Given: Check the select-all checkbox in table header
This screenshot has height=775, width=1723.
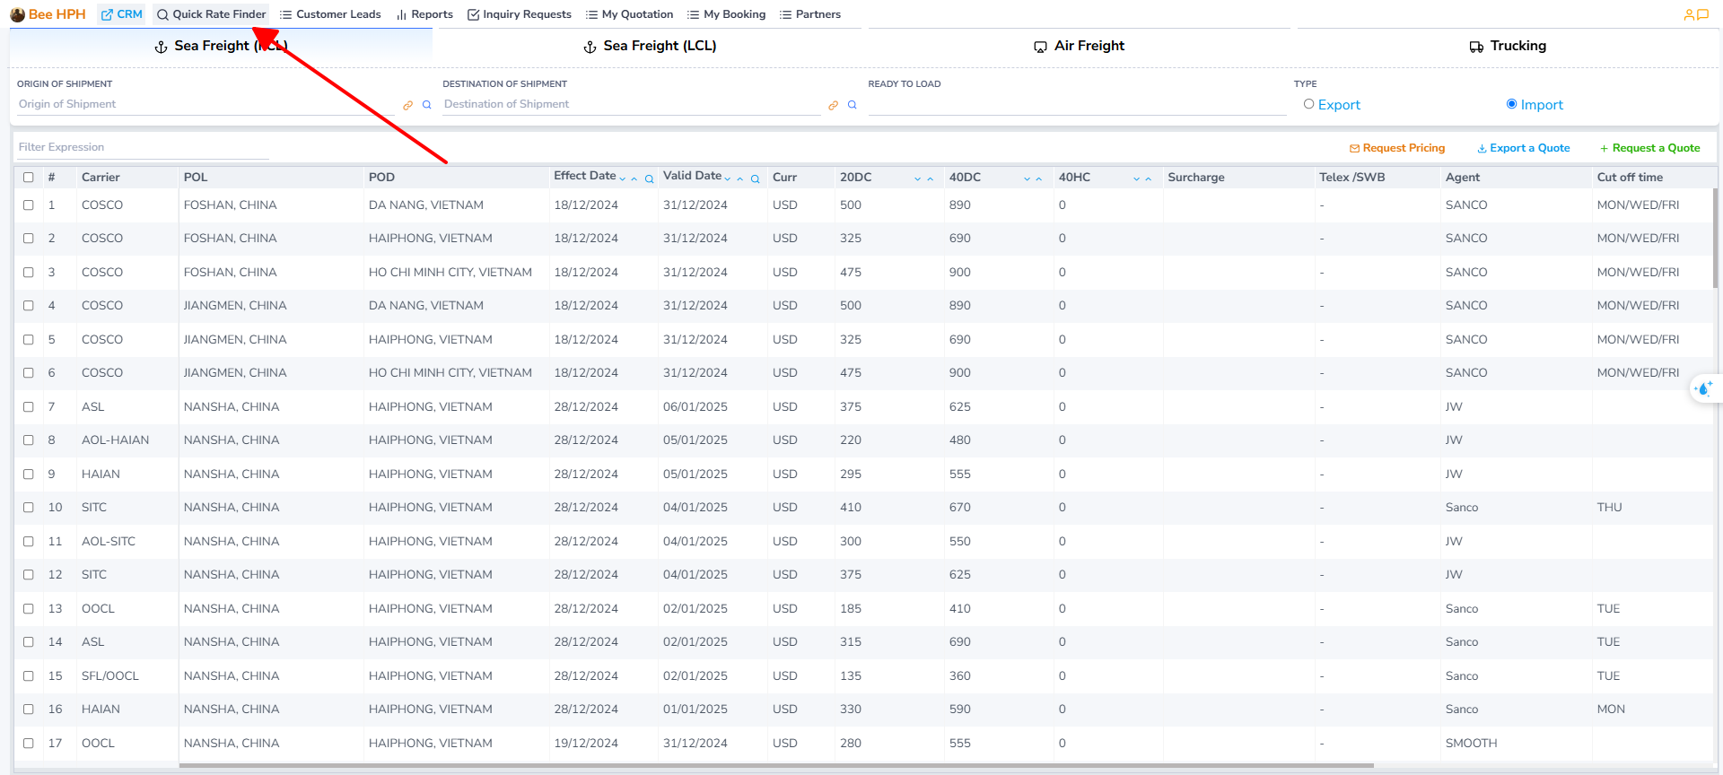Looking at the screenshot, I should (x=29, y=178).
